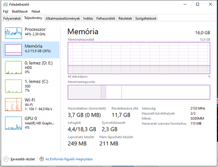
Task: Switch to the Alkalmazáselőzmények tab
Action: pyautogui.click(x=63, y=19)
